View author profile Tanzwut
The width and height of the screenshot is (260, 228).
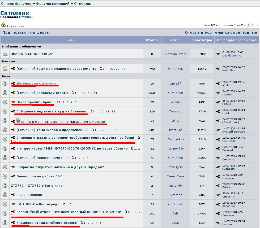(x=176, y=111)
